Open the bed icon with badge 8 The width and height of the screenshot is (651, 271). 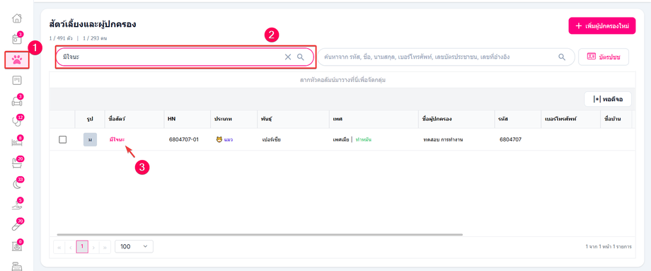click(x=16, y=142)
